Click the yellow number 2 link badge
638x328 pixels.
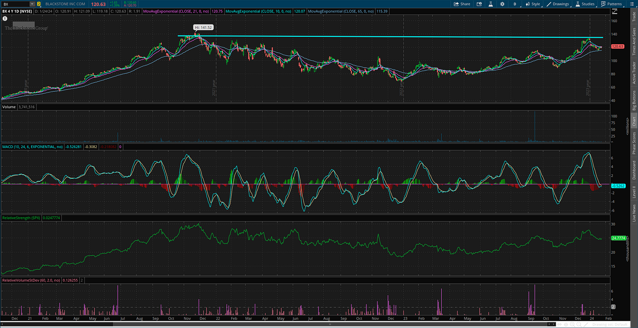click(39, 4)
